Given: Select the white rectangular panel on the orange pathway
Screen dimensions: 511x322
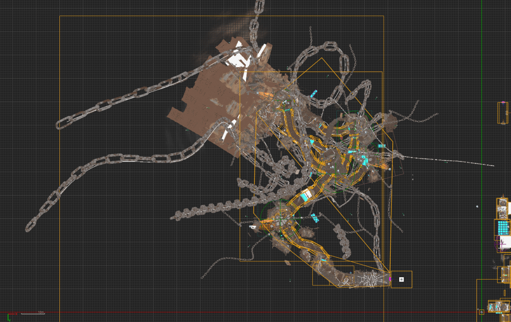Looking at the screenshot, I should pos(305,196).
